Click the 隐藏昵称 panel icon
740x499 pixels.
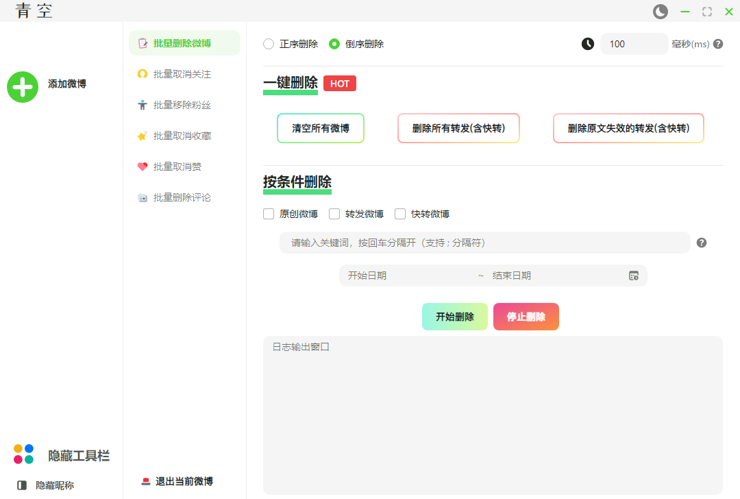click(22, 485)
